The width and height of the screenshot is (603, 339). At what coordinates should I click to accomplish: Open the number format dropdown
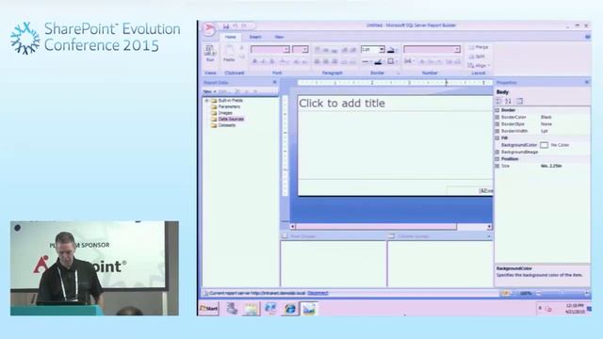click(457, 50)
